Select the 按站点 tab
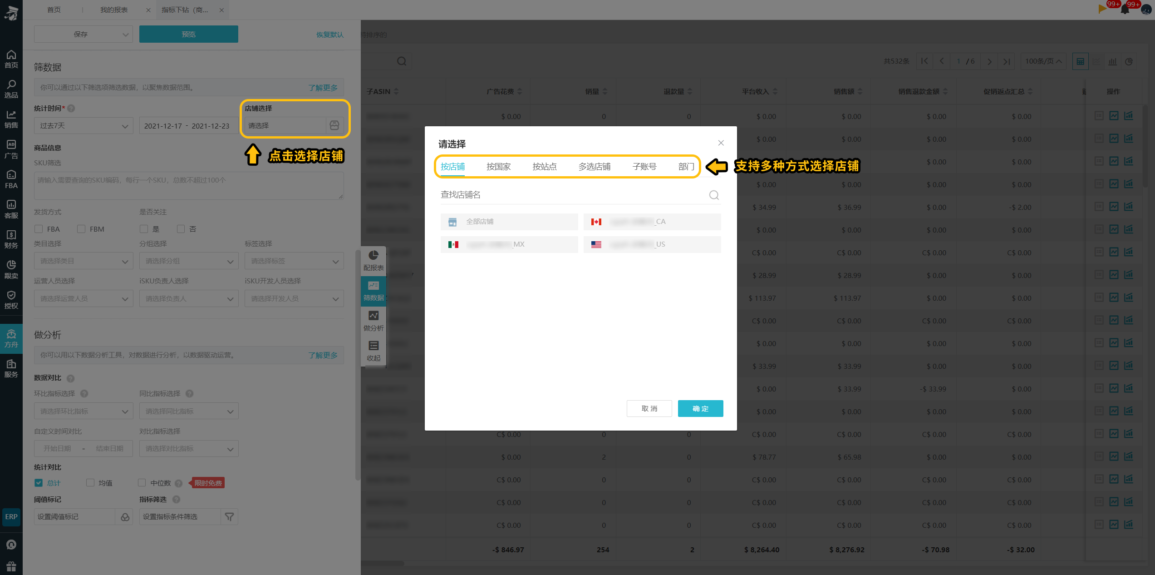The width and height of the screenshot is (1155, 575). pyautogui.click(x=544, y=167)
